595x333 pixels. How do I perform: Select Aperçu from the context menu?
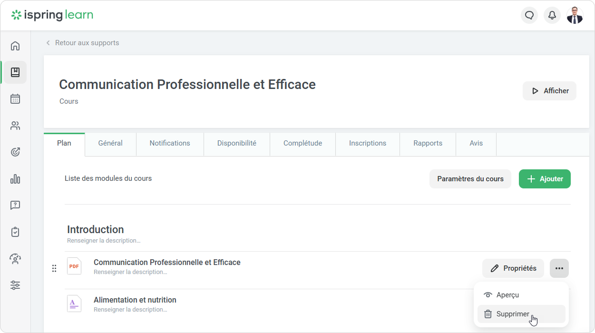507,295
